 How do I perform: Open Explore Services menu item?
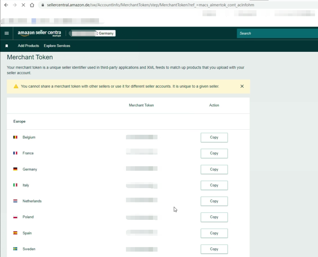pos(57,46)
